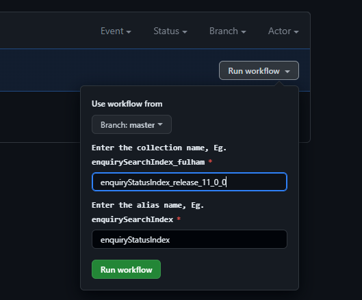
Task: Click the caret arrow beside Status
Action: click(x=185, y=32)
